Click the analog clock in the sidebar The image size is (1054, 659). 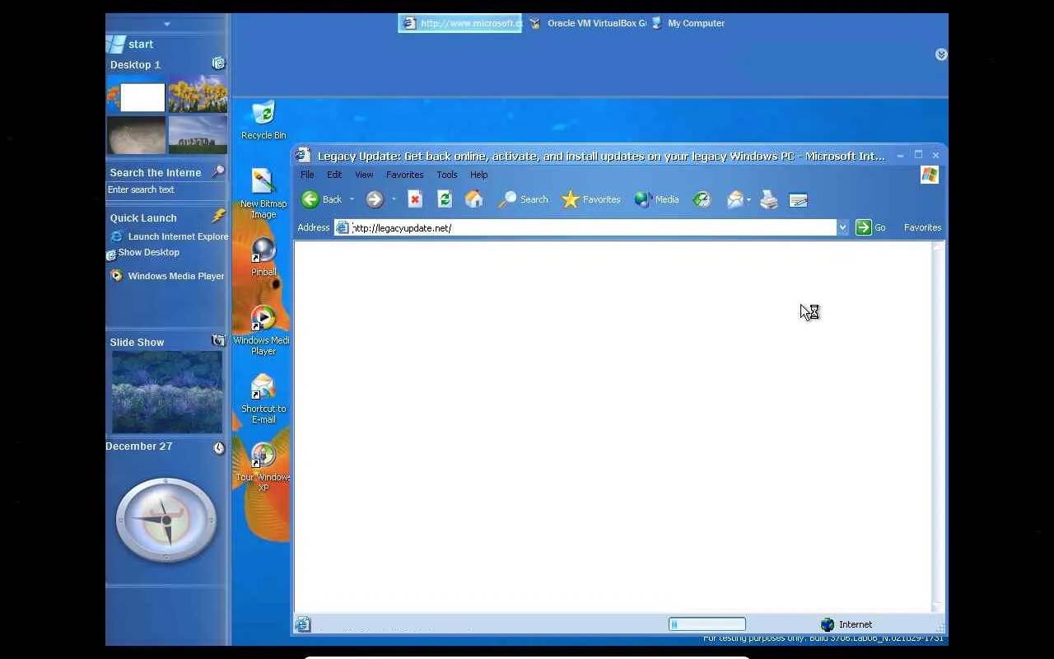tap(166, 521)
